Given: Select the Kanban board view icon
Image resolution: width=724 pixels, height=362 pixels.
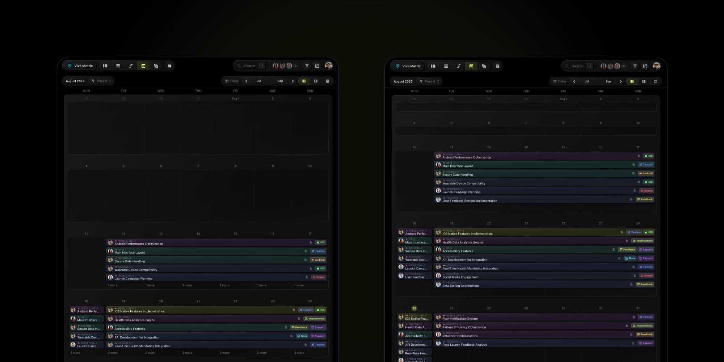Looking at the screenshot, I should click(x=105, y=66).
